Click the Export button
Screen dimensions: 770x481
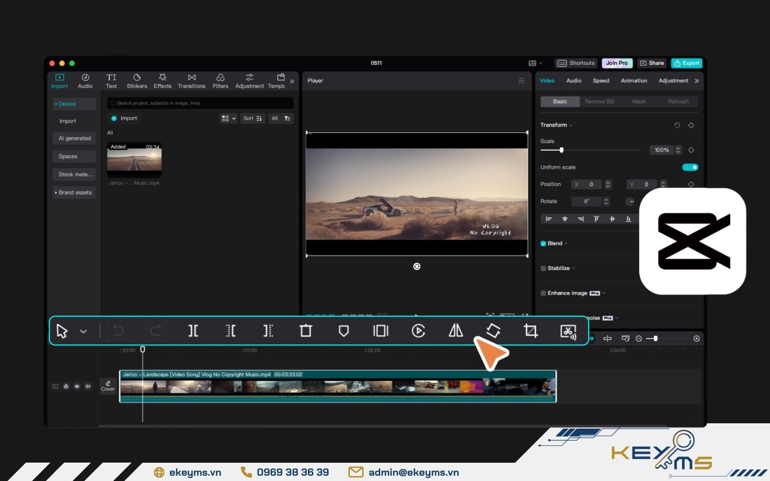[x=687, y=63]
